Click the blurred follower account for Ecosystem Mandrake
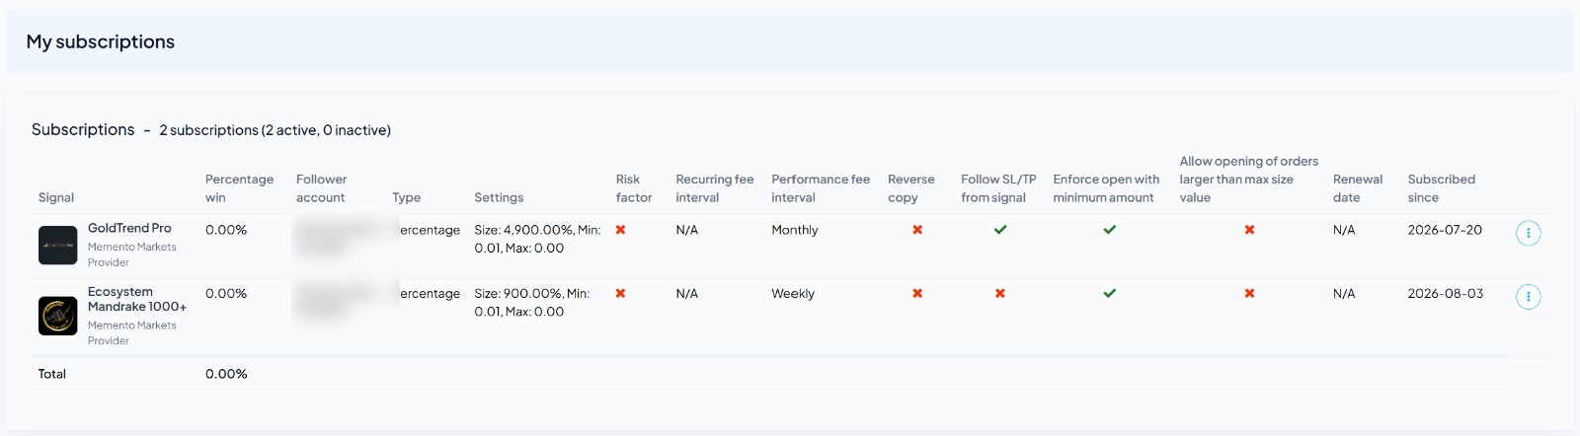Screen dimensions: 1580x436 [x=338, y=302]
